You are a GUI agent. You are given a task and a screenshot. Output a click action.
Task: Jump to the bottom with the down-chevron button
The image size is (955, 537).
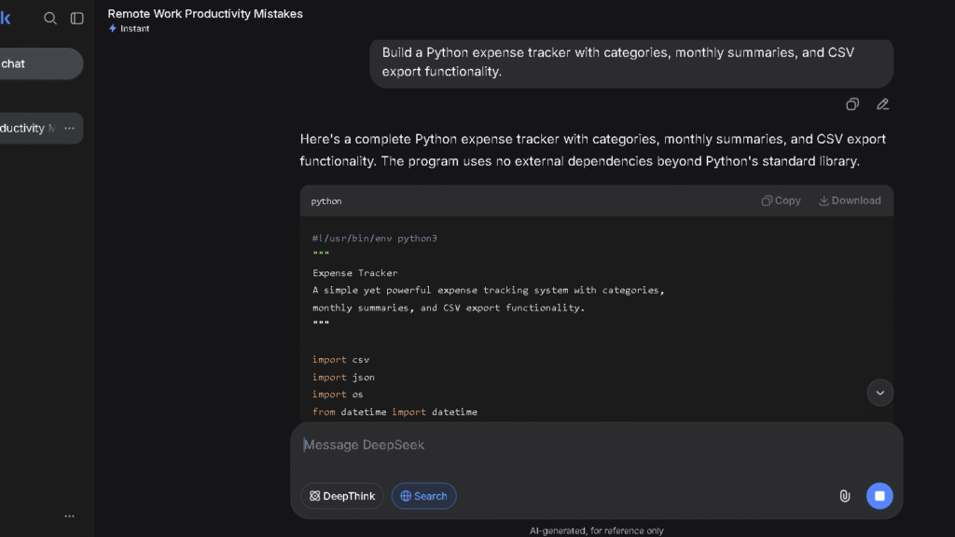point(880,392)
